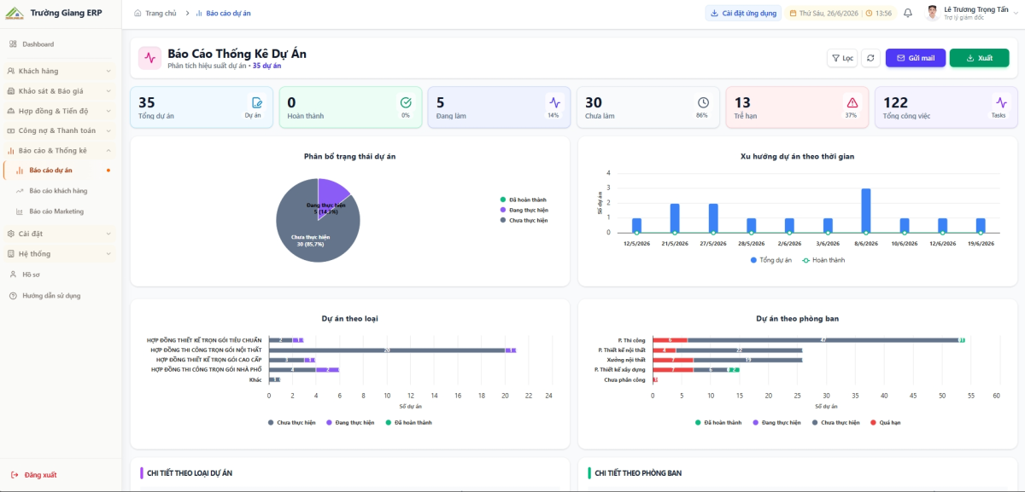Click the Dashboard grid icon

coord(13,44)
